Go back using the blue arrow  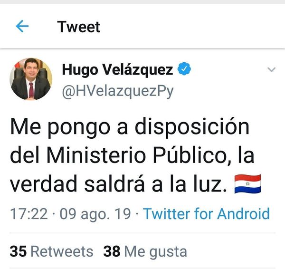click(x=22, y=26)
